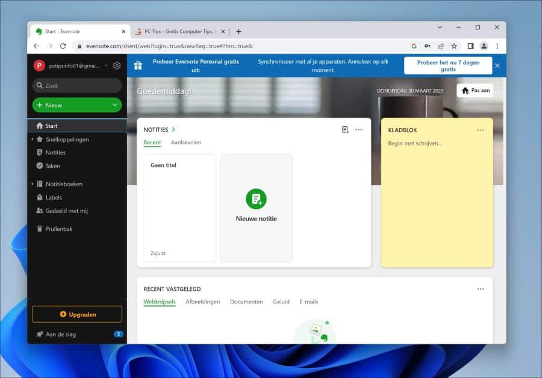542x378 pixels.
Task: Click the Notitieboeken notebook icon
Action: 40,184
